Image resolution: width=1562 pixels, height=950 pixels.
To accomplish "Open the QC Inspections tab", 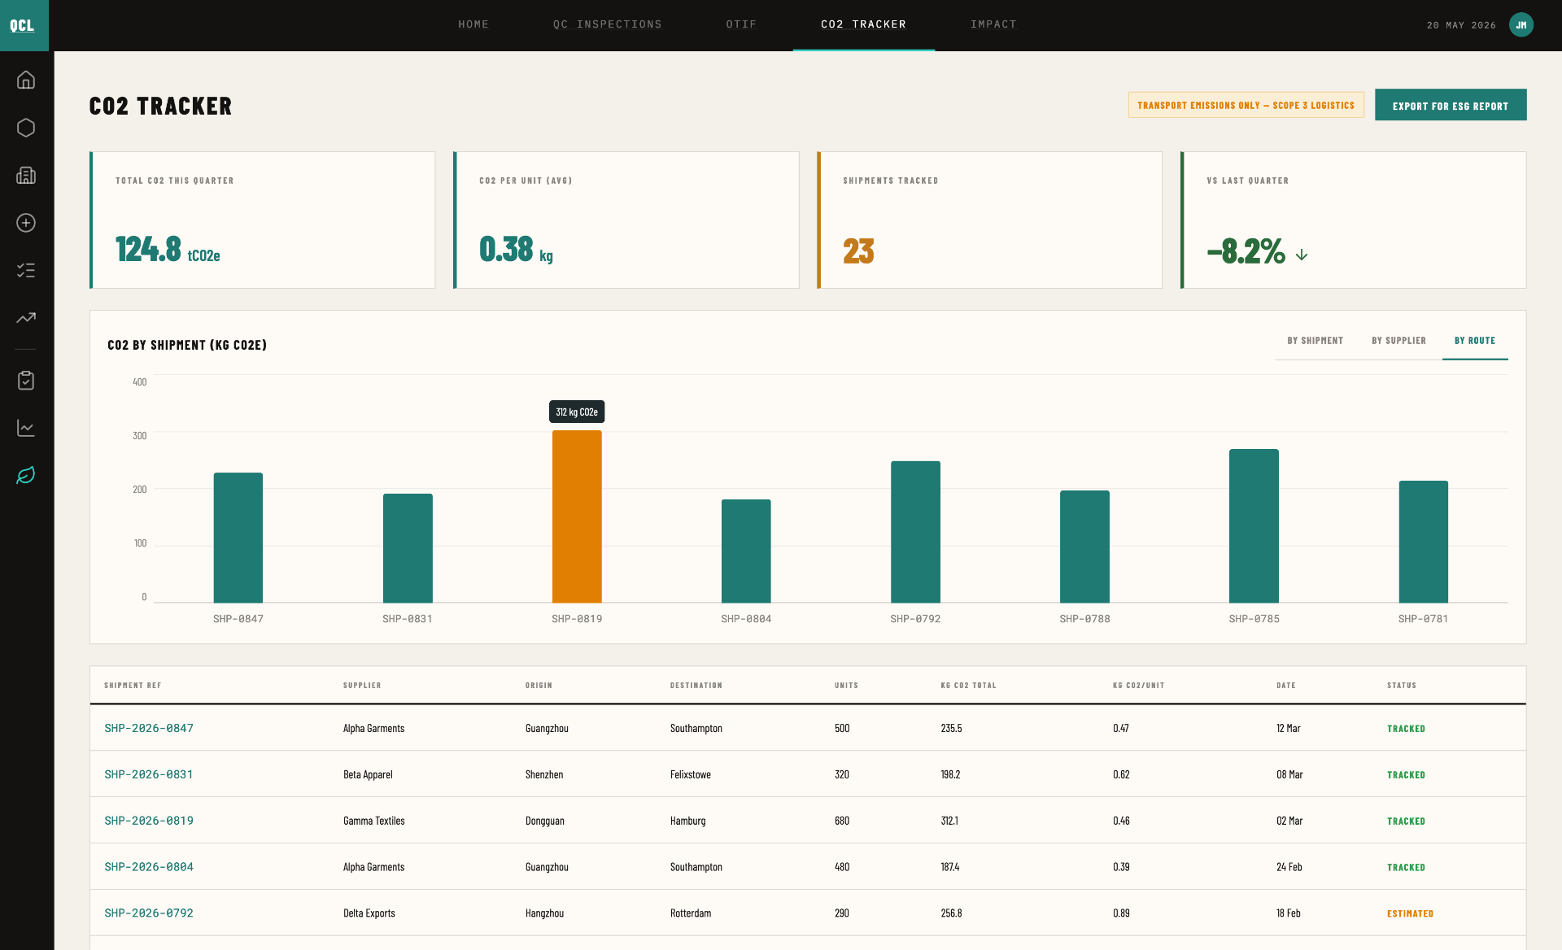I will pyautogui.click(x=607, y=24).
